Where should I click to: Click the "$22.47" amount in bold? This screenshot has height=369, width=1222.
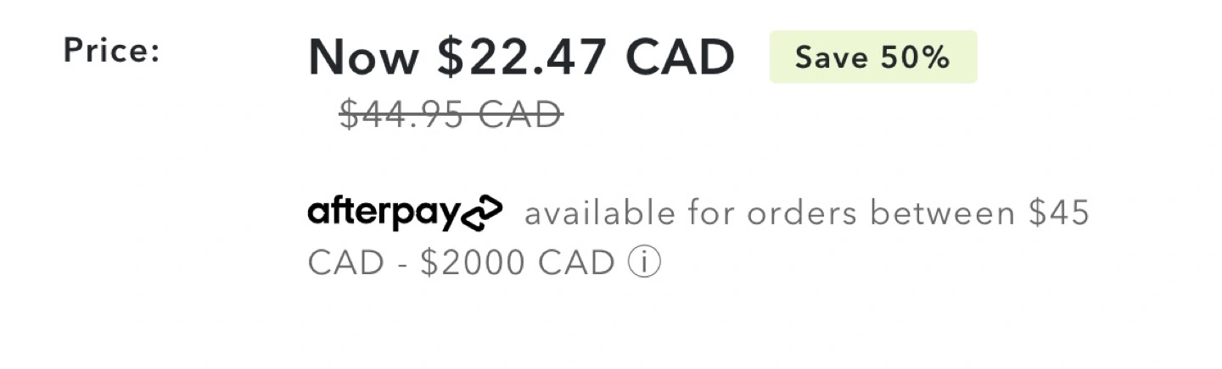[x=522, y=58]
